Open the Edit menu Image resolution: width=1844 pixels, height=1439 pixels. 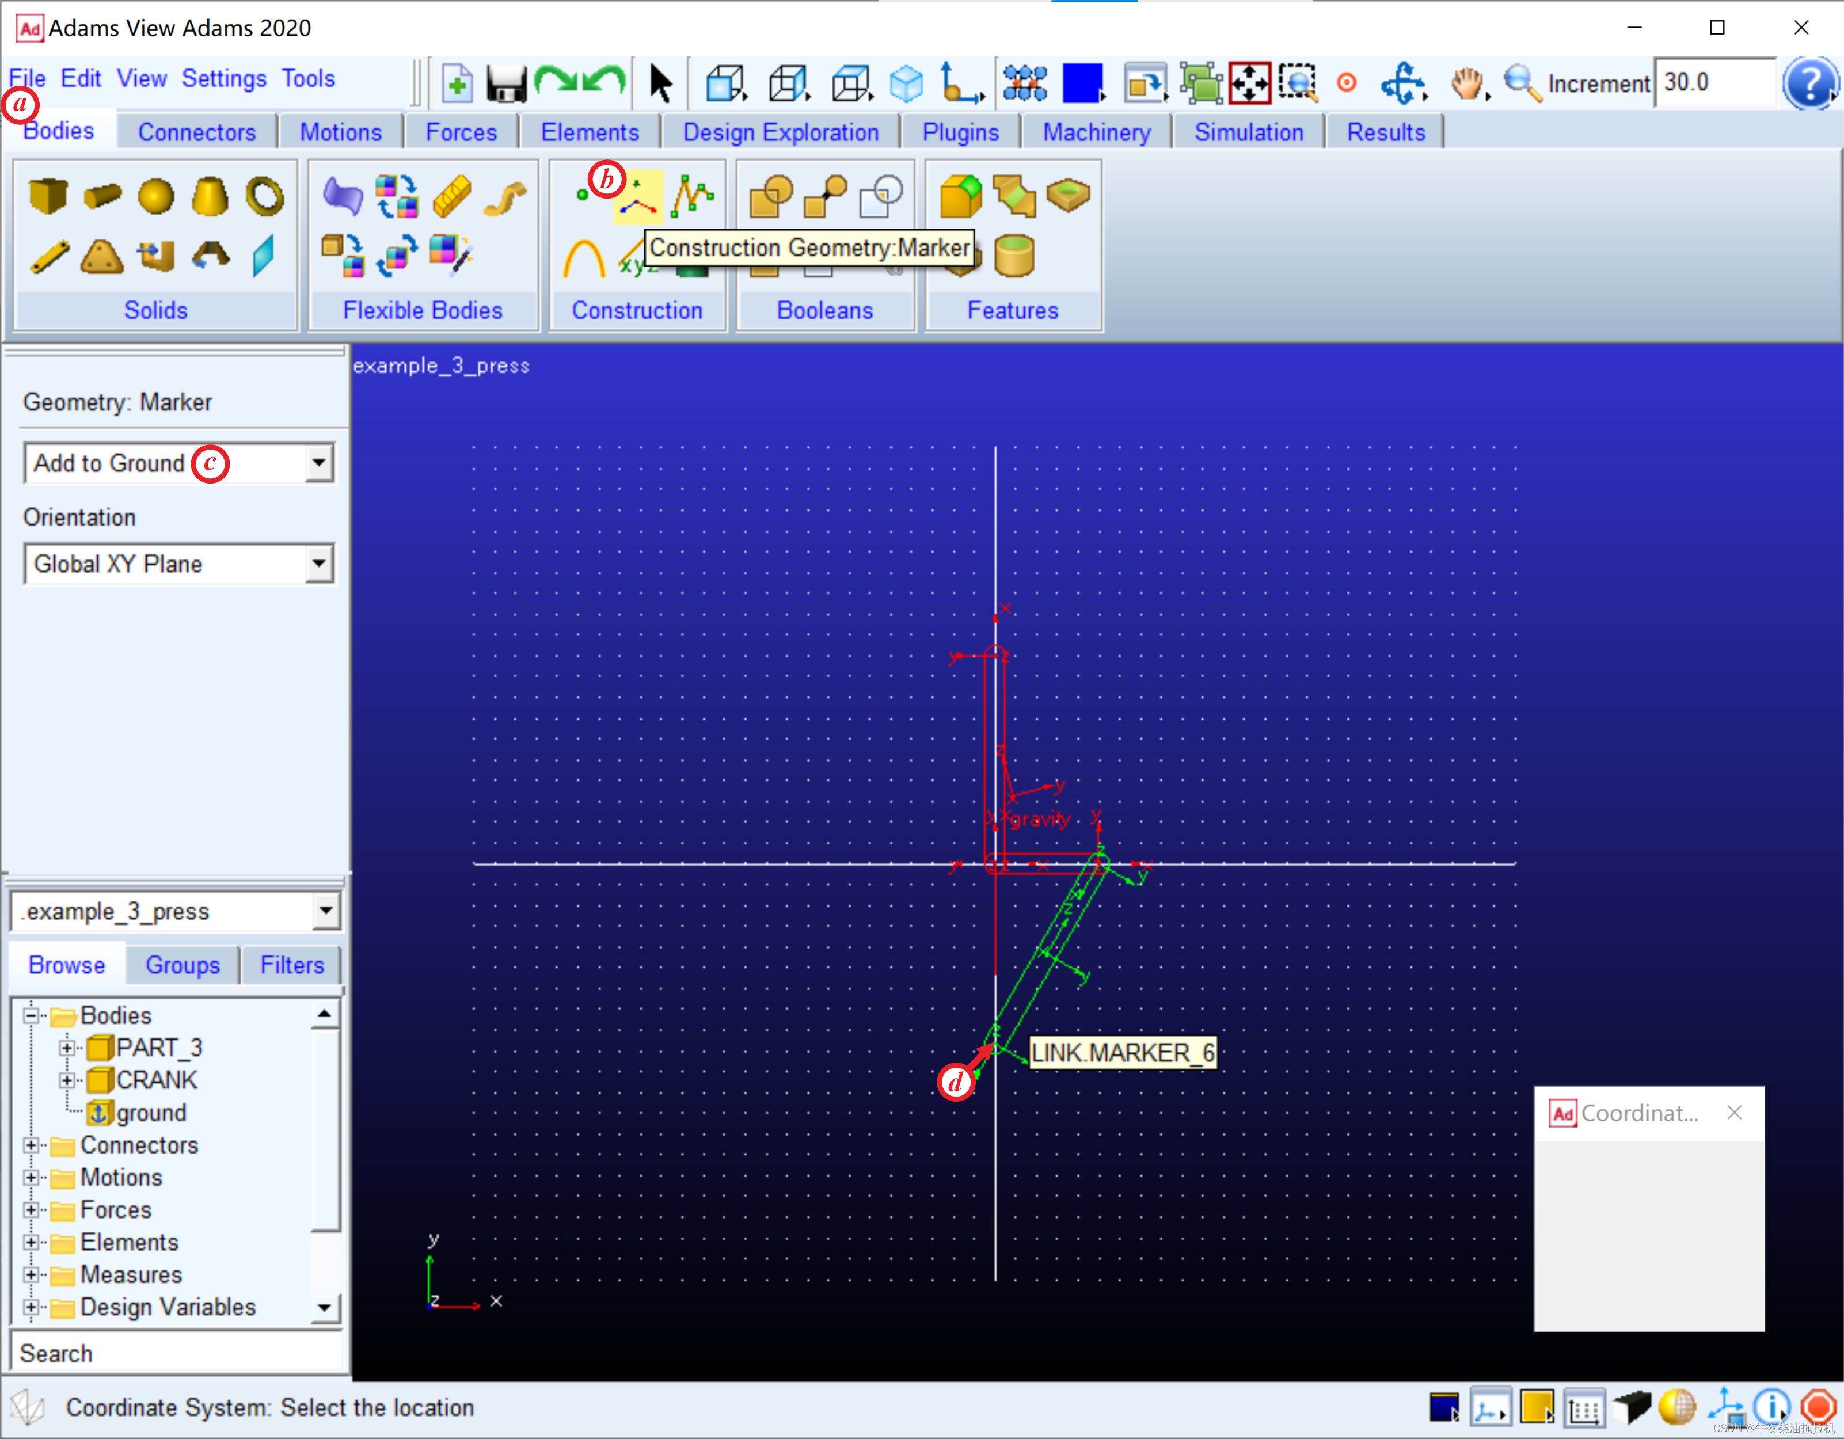click(81, 78)
